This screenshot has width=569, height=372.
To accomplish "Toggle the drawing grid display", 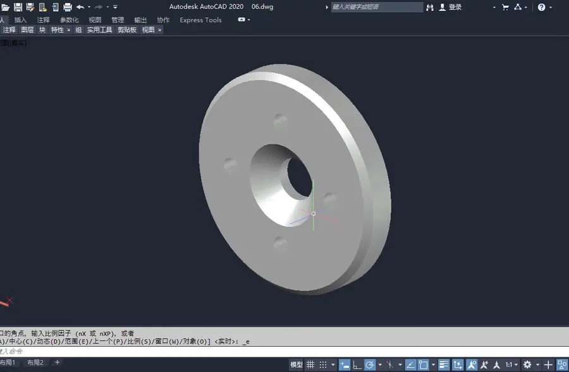I will 310,365.
